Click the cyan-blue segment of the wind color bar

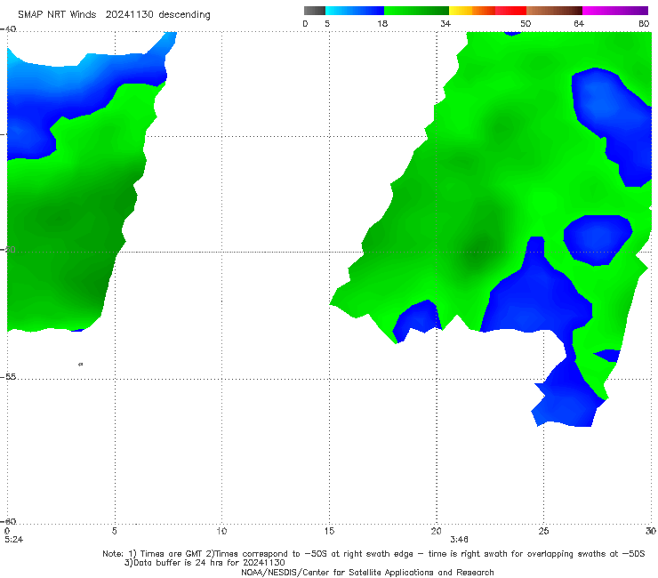tap(355, 11)
